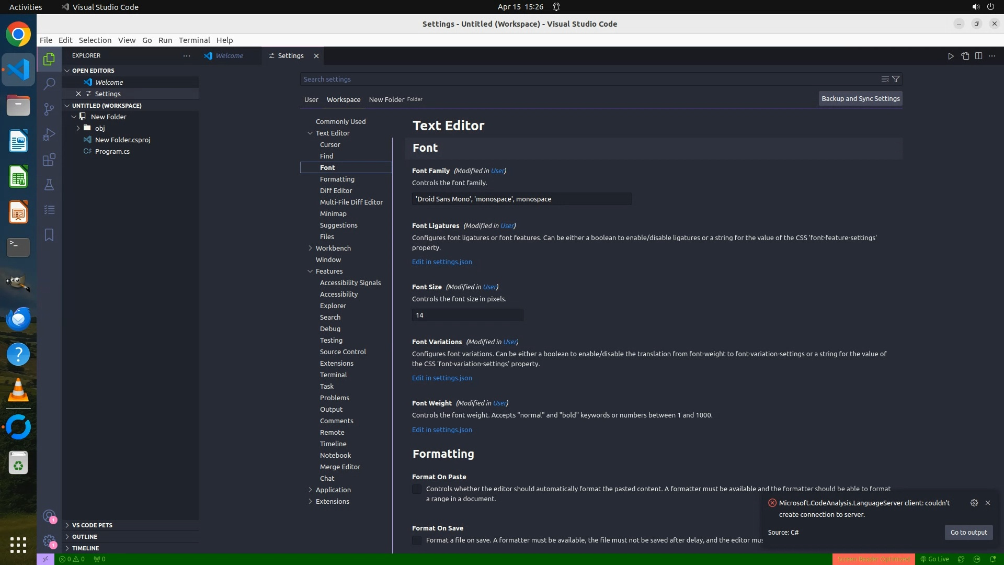Click the settings filter funnel icon

(x=896, y=79)
